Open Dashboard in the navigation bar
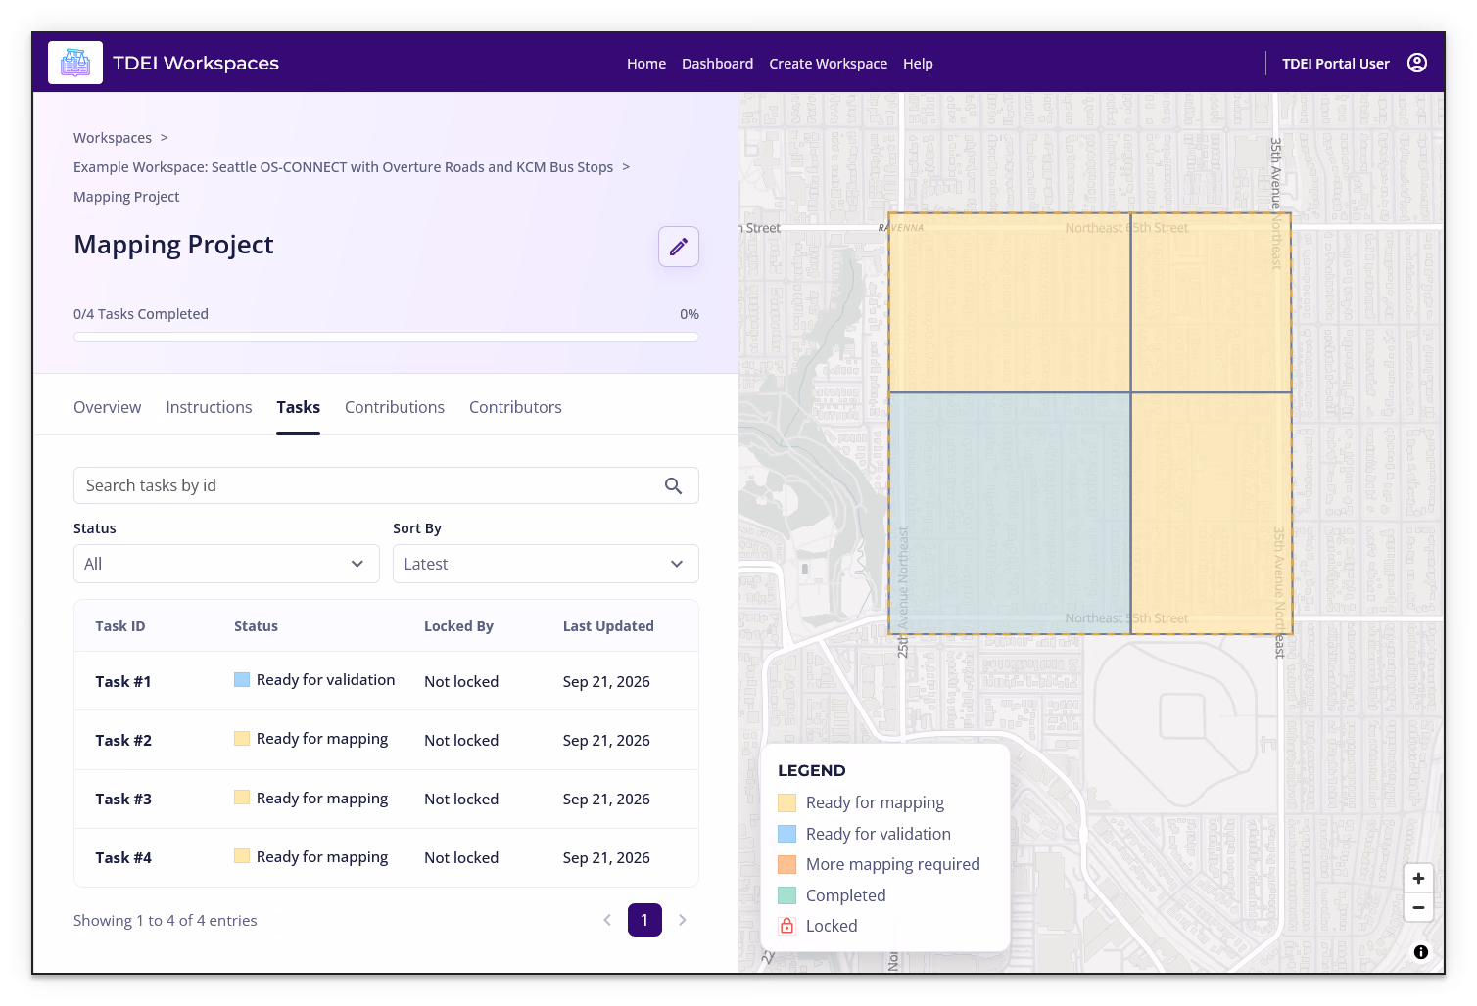This screenshot has height=1006, width=1477. 717,64
